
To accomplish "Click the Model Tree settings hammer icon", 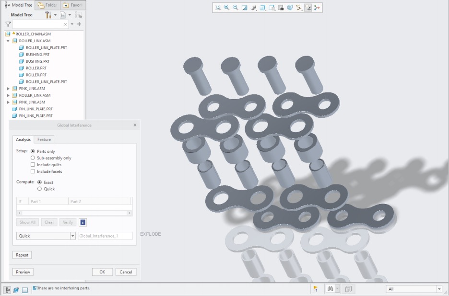I will (x=48, y=15).
